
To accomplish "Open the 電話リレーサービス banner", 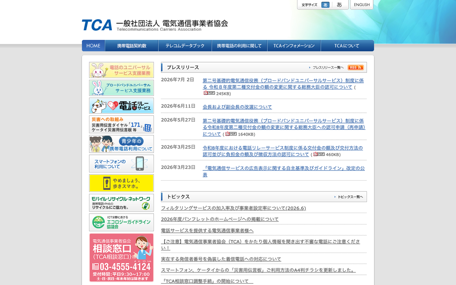I will 121,106.
